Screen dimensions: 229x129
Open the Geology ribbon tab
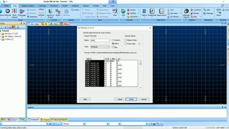pos(42,6)
